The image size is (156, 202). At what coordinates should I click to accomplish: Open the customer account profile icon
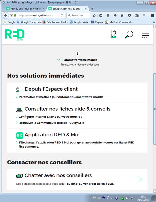pyautogui.click(x=113, y=34)
